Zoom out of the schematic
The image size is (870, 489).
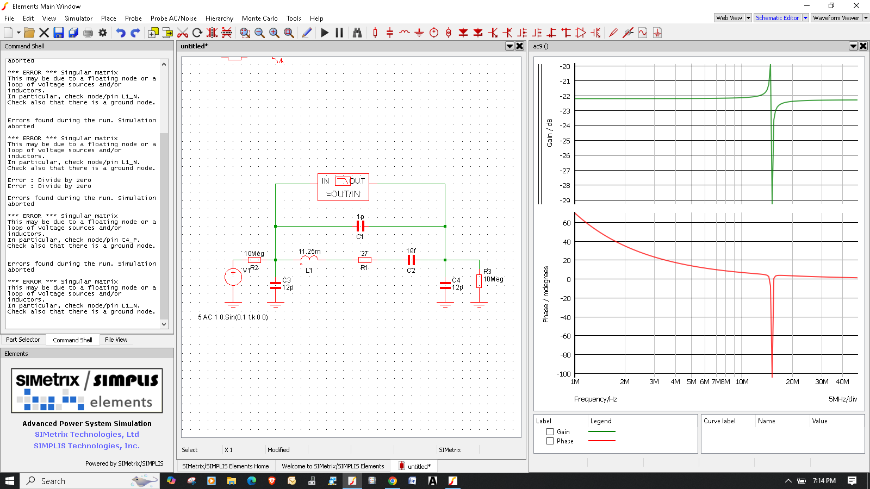coord(259,33)
